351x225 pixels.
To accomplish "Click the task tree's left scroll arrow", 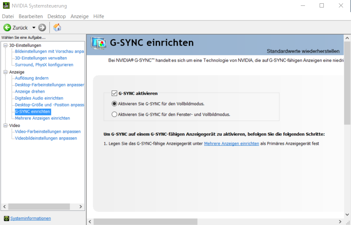I will pos(5,207).
